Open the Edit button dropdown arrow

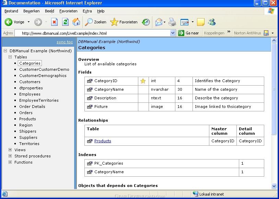(x=193, y=22)
